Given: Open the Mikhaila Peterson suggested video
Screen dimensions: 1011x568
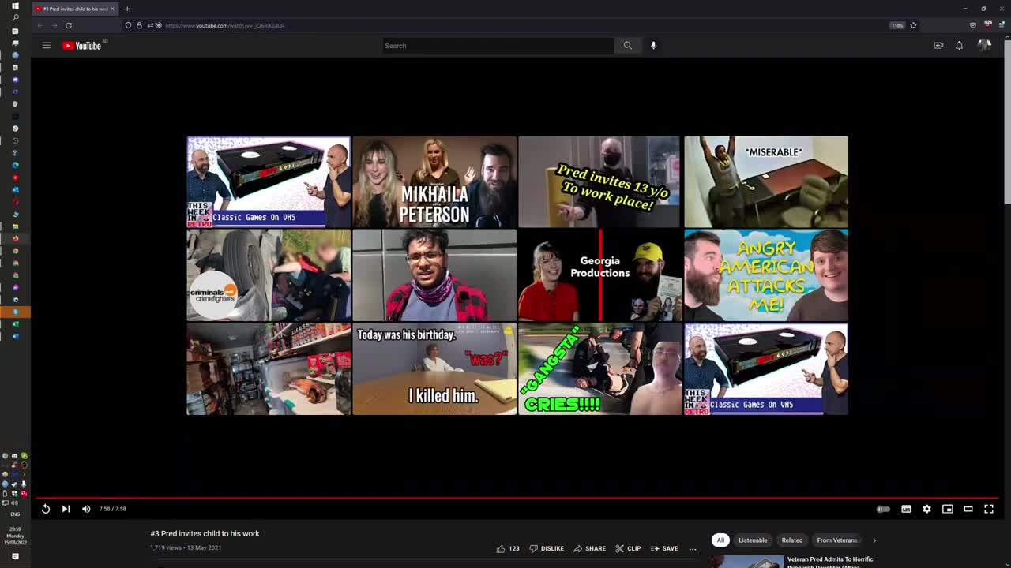Looking at the screenshot, I should pyautogui.click(x=434, y=181).
